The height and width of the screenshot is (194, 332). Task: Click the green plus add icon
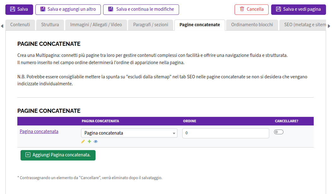point(89,141)
